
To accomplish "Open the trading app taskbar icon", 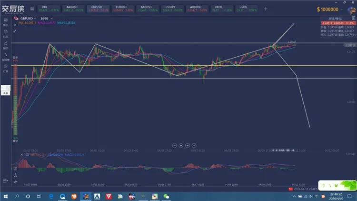I will coord(86,196).
